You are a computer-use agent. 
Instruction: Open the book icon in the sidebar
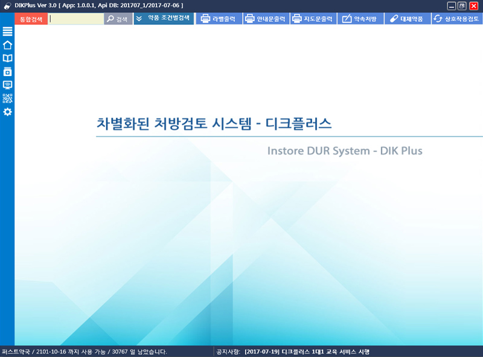(x=7, y=58)
